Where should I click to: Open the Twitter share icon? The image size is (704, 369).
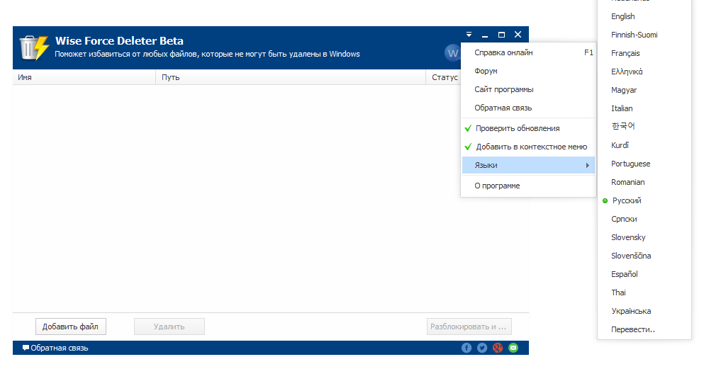pyautogui.click(x=482, y=348)
